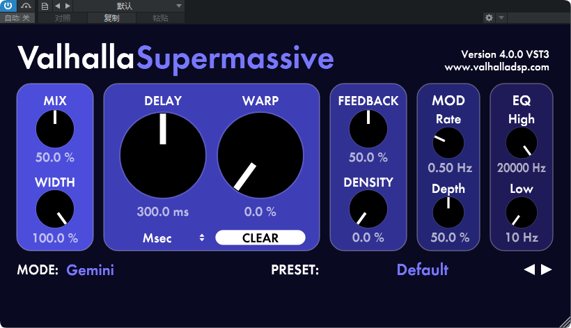Image resolution: width=571 pixels, height=328 pixels.
Task: Click the 10 Hz Low value
Action: (522, 237)
